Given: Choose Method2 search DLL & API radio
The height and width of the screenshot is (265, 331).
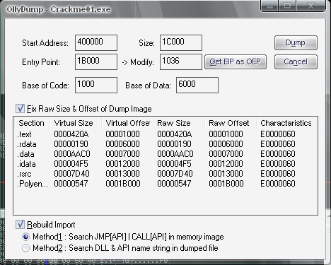Looking at the screenshot, I should 25,248.
